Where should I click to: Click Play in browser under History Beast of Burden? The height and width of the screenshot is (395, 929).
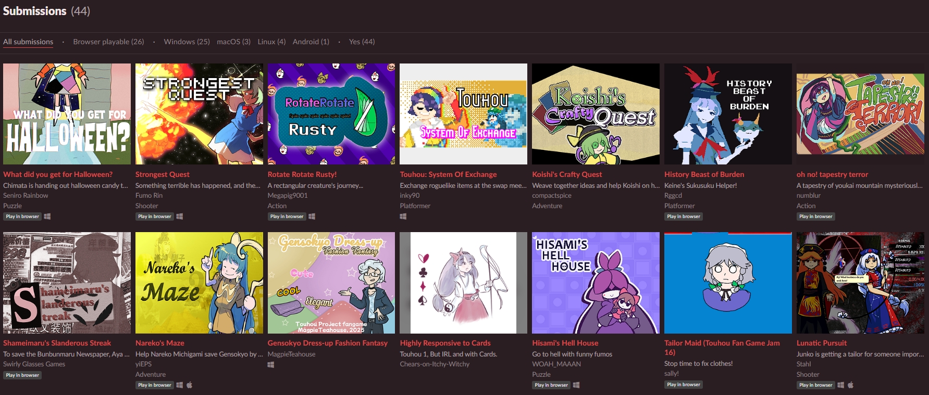coord(684,216)
